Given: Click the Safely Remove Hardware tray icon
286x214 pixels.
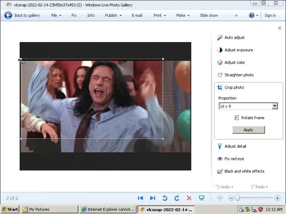Looking at the screenshot, I should pyautogui.click(x=247, y=209).
